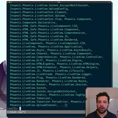
Task: Select the Phoenix.LiveView.Lifecycle entry
Action: (63, 71)
